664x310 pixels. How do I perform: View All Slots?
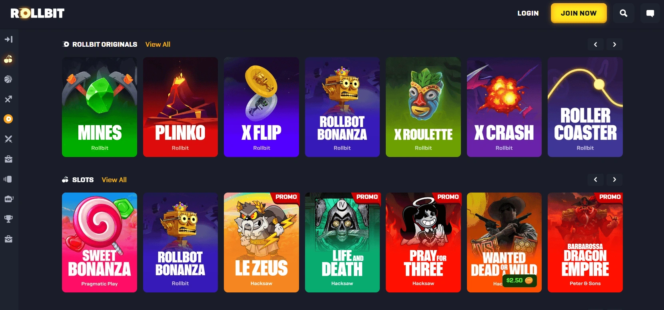tap(114, 180)
